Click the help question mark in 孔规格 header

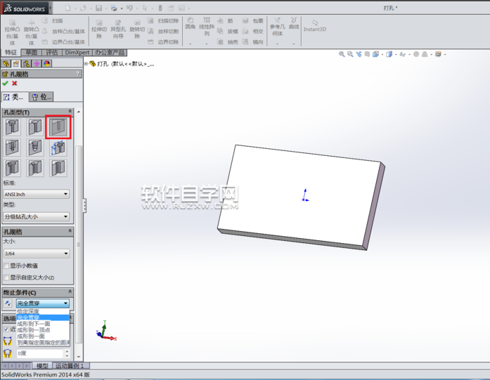pyautogui.click(x=77, y=74)
